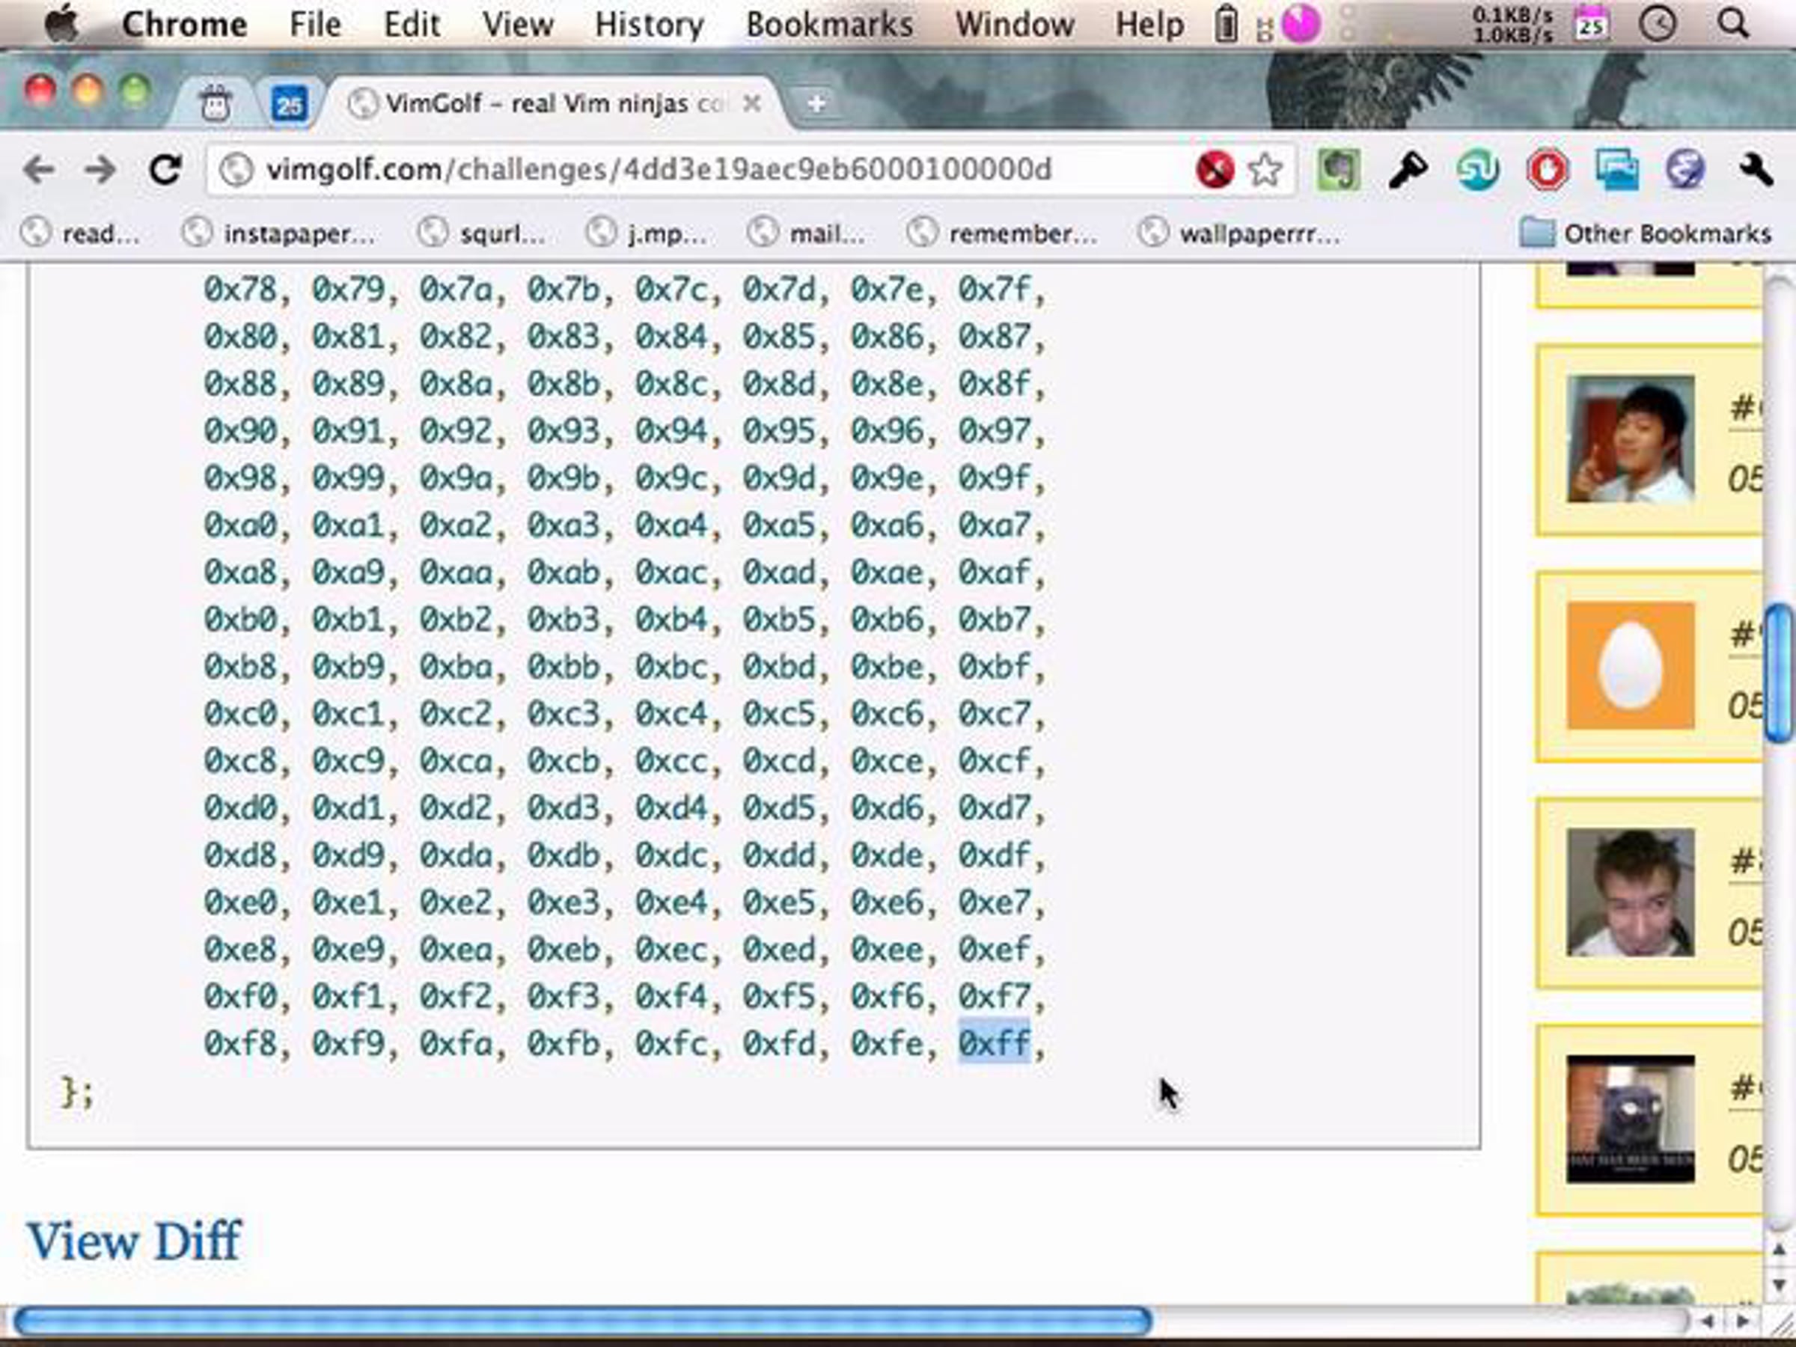Open the red stop-hand ad blocker extension
Screen dimensions: 1796x1347
(1548, 171)
